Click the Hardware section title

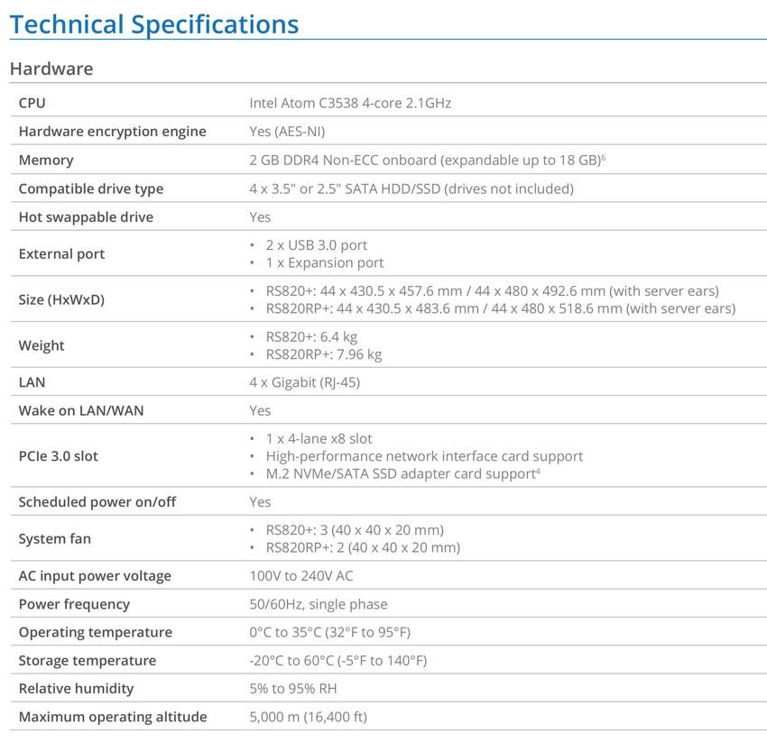click(x=51, y=69)
